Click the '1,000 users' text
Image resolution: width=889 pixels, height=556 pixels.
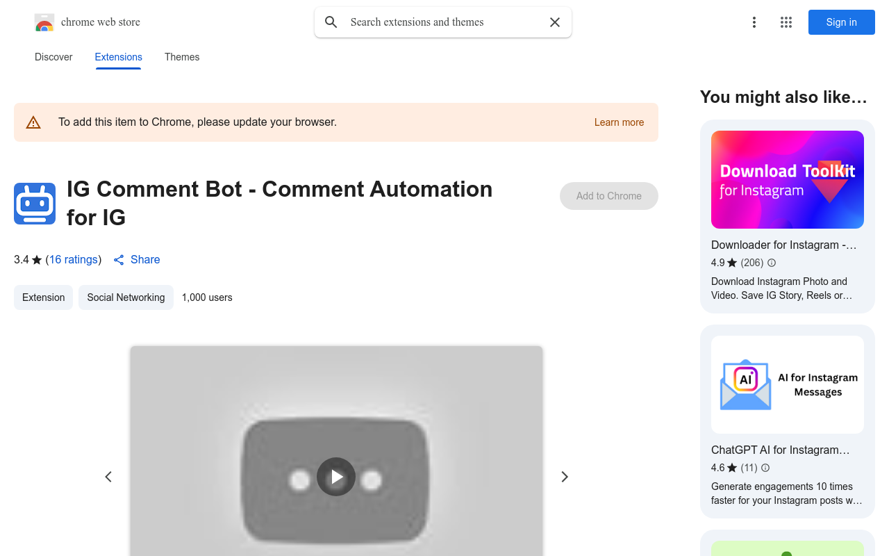coord(207,297)
